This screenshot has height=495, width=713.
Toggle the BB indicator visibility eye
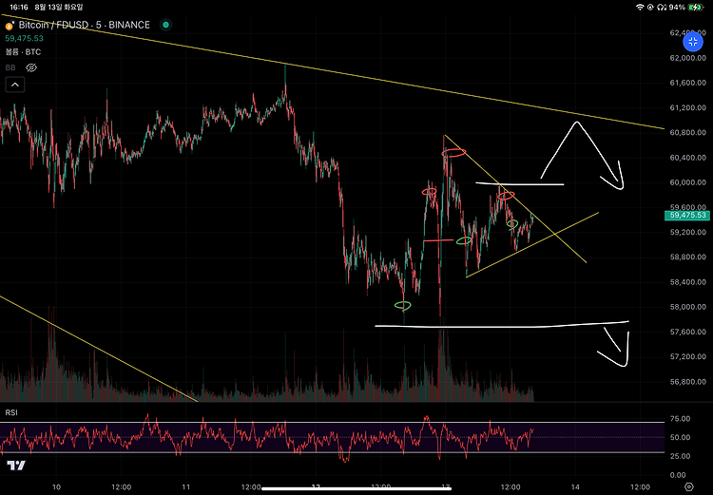click(31, 67)
